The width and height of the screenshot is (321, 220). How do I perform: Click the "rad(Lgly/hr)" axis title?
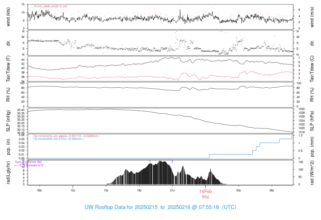[8, 173]
